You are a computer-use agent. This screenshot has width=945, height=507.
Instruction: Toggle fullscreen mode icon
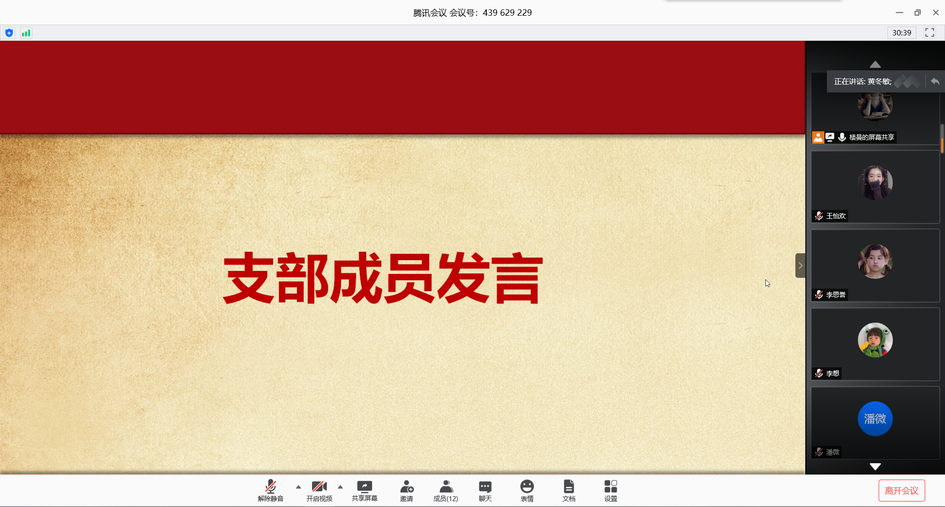[x=929, y=32]
